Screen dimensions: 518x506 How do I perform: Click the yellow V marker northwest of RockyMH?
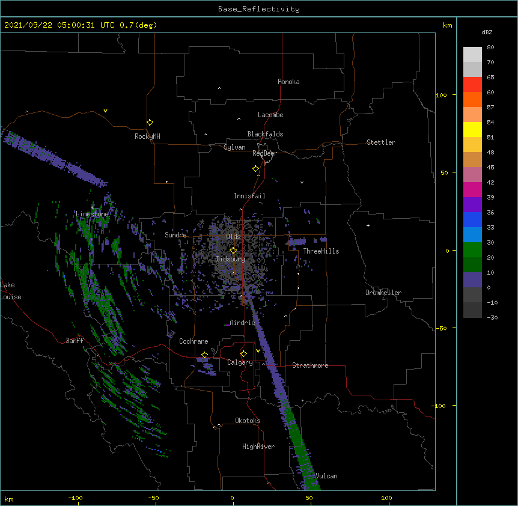pyautogui.click(x=105, y=111)
